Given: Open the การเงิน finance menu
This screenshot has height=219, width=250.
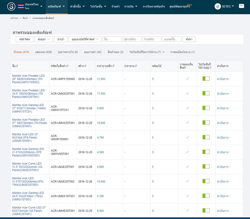Looking at the screenshot, I should pyautogui.click(x=131, y=7).
